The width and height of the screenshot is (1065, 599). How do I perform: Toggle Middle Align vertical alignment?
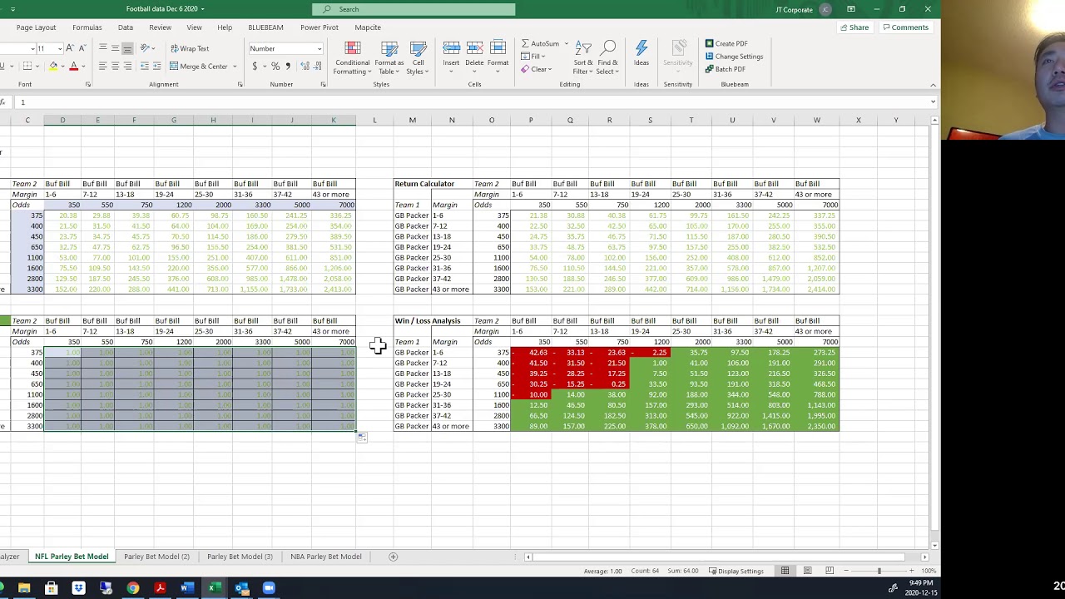point(115,48)
